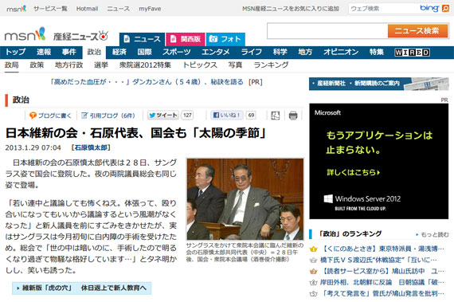
Task: Open 特集 in main navigation
Action: (377, 52)
